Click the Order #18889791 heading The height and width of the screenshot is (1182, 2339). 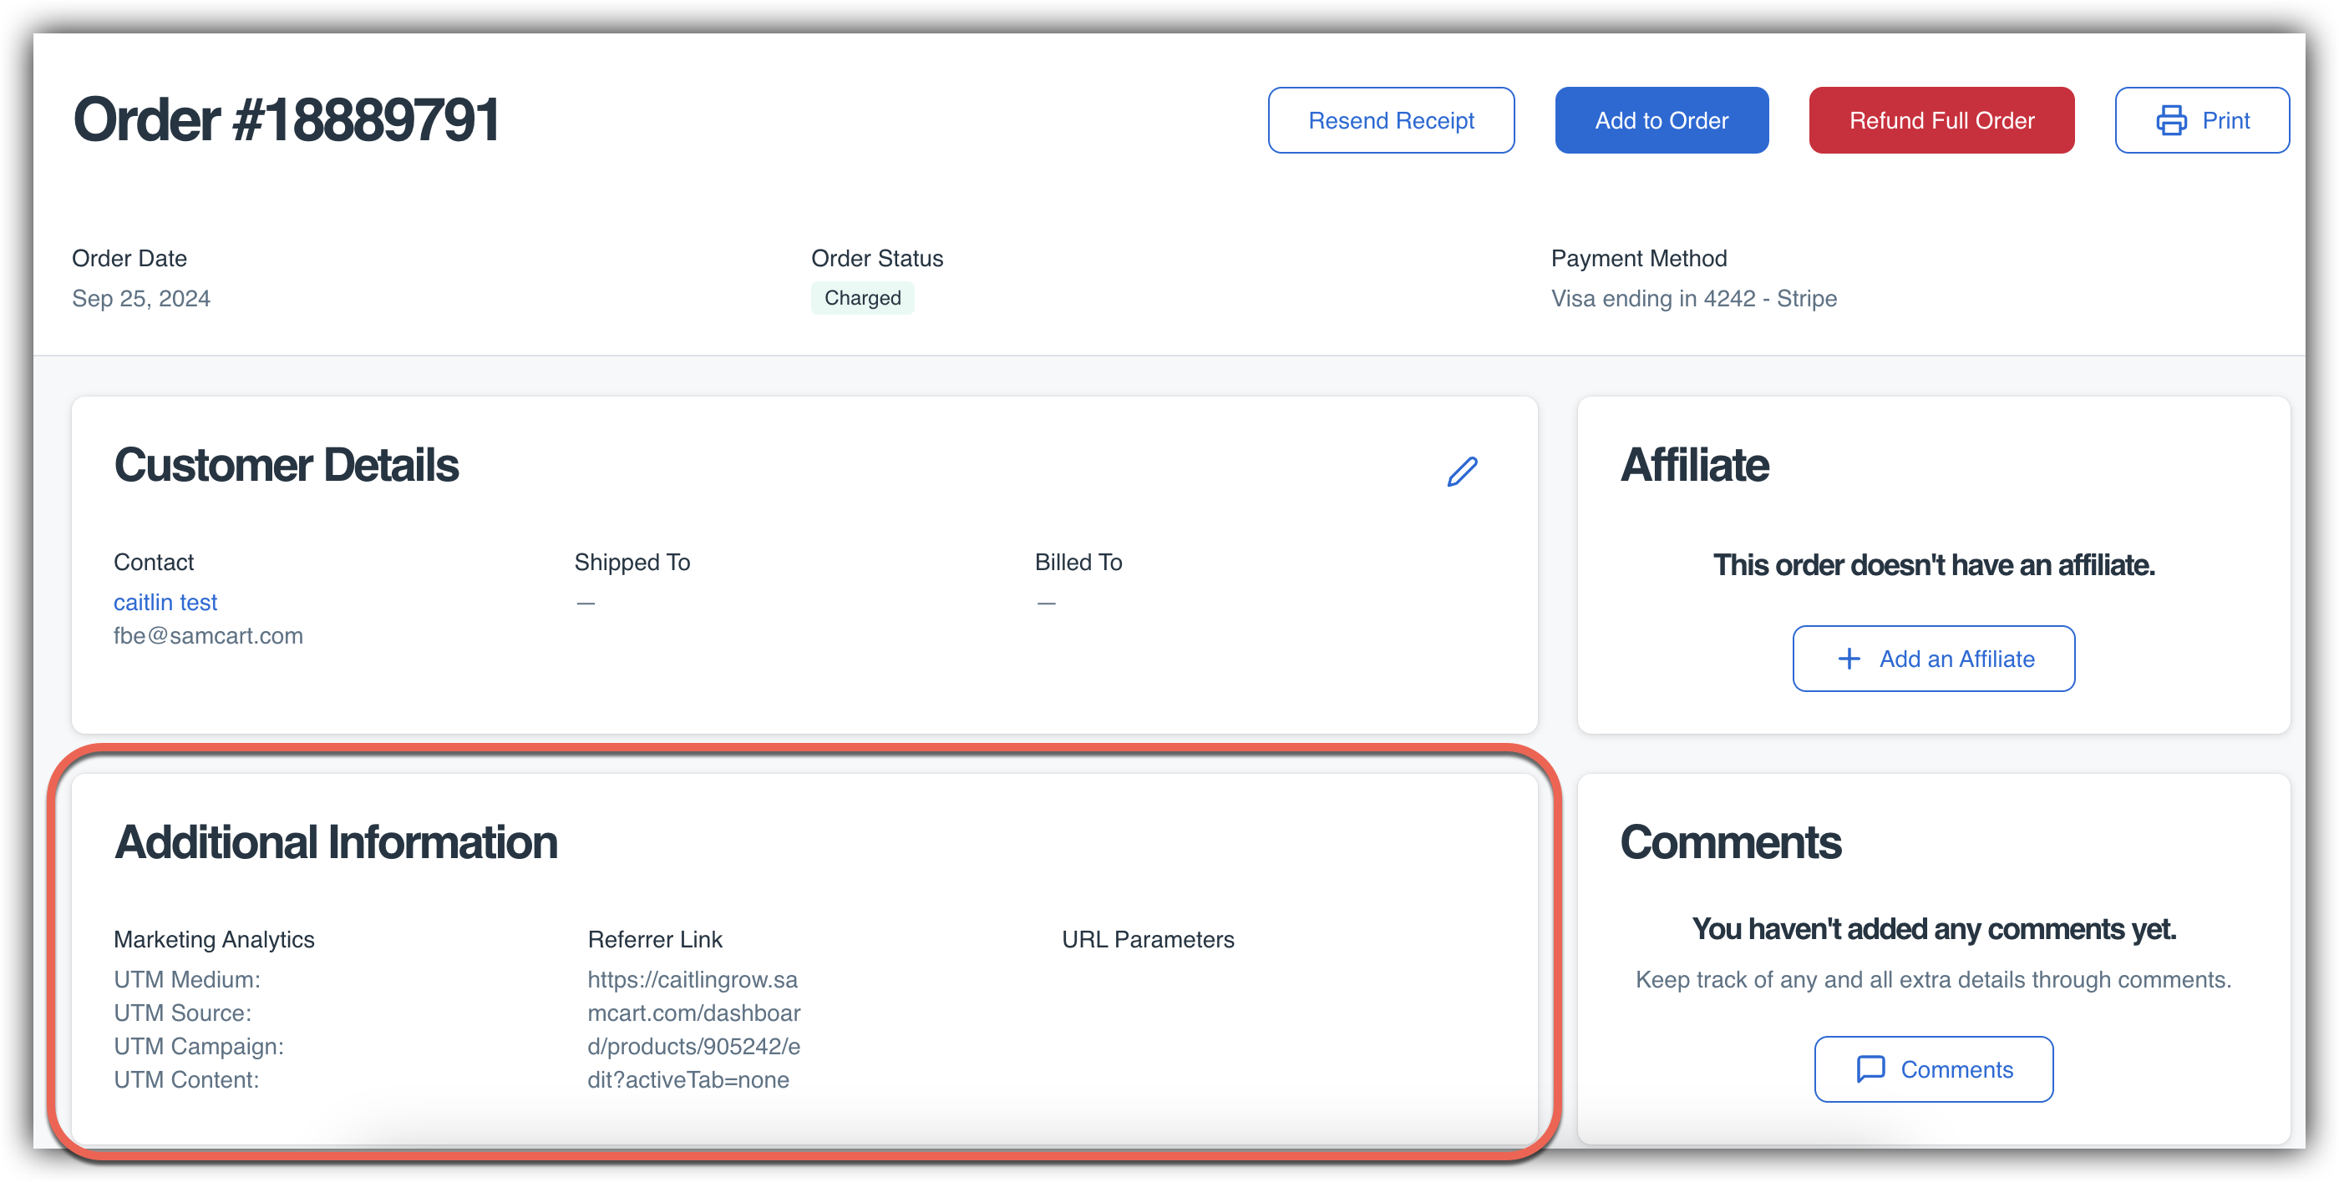pos(286,119)
